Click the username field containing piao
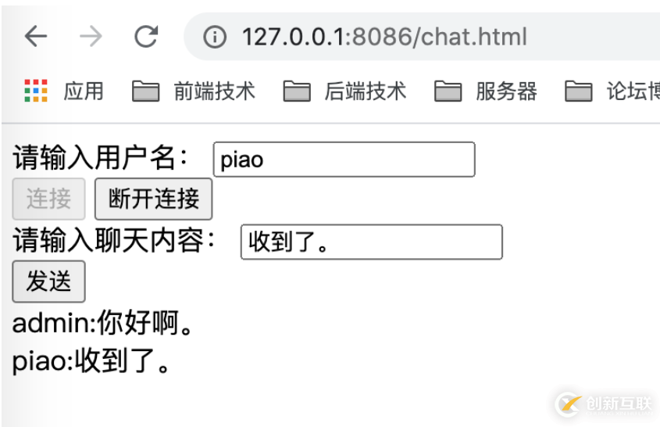 click(344, 160)
